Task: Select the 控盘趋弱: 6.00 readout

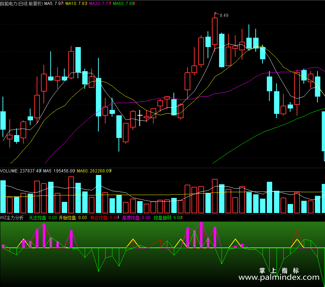Action: (x=168, y=218)
